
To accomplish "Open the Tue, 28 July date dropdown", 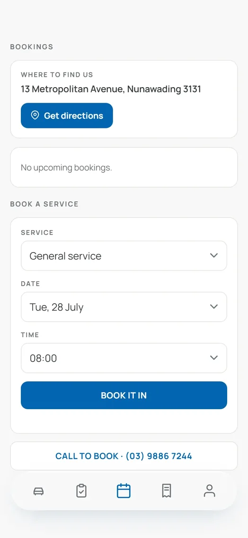I will click(x=124, y=307).
